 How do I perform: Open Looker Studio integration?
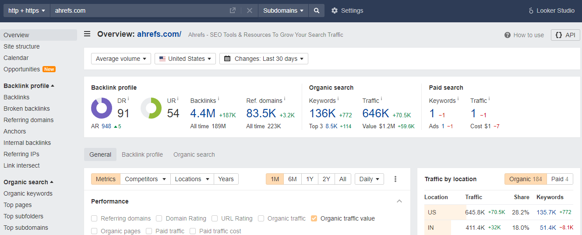click(551, 11)
